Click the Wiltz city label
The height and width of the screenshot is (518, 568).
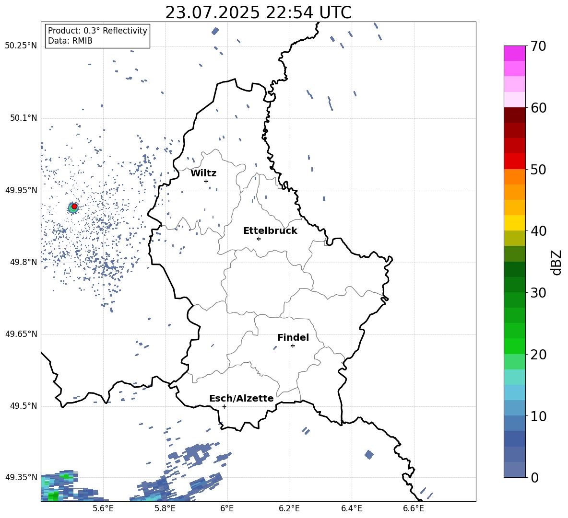(x=203, y=173)
